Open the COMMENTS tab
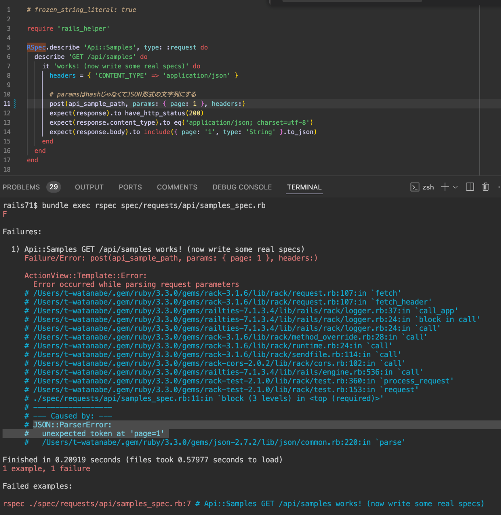Image resolution: width=501 pixels, height=515 pixels. click(177, 187)
